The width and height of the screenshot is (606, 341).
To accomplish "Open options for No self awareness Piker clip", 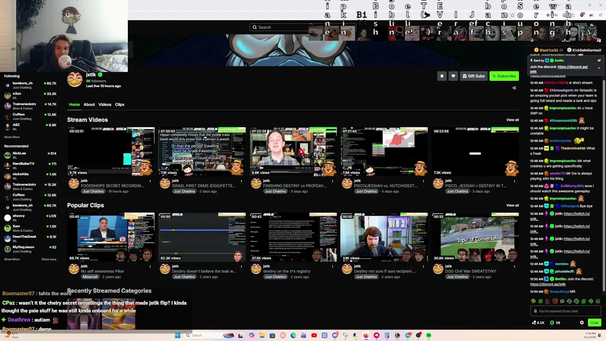I will (x=150, y=266).
